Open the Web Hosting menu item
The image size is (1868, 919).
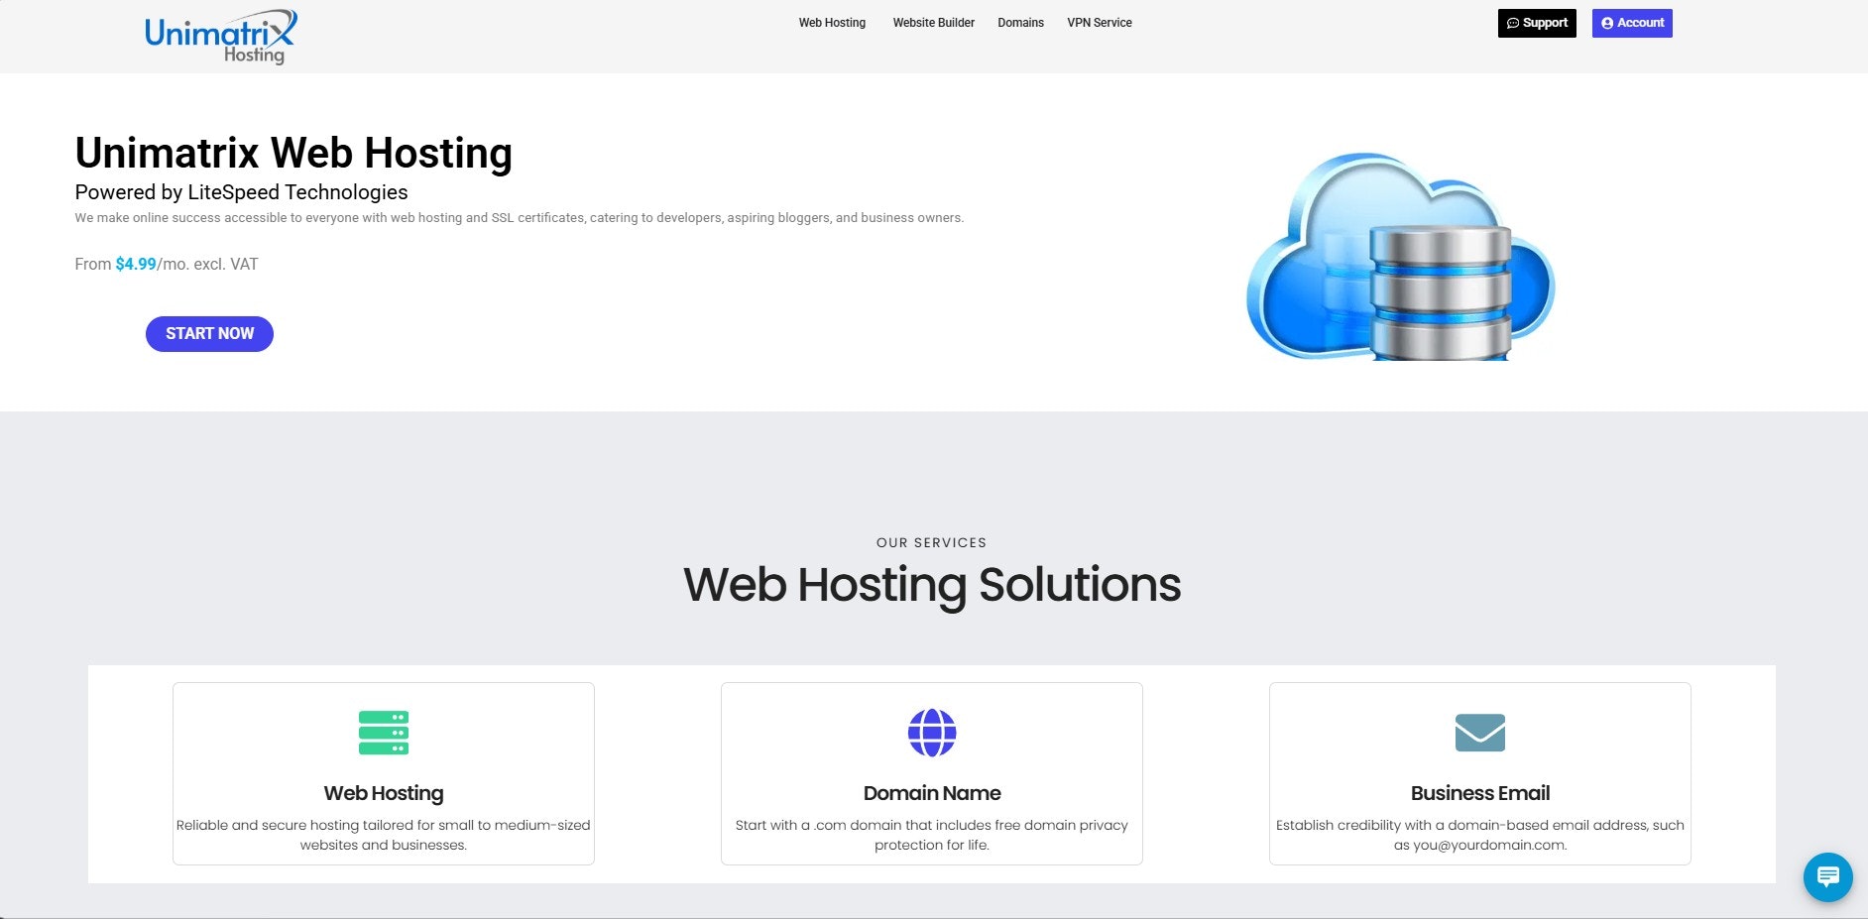pyautogui.click(x=832, y=22)
